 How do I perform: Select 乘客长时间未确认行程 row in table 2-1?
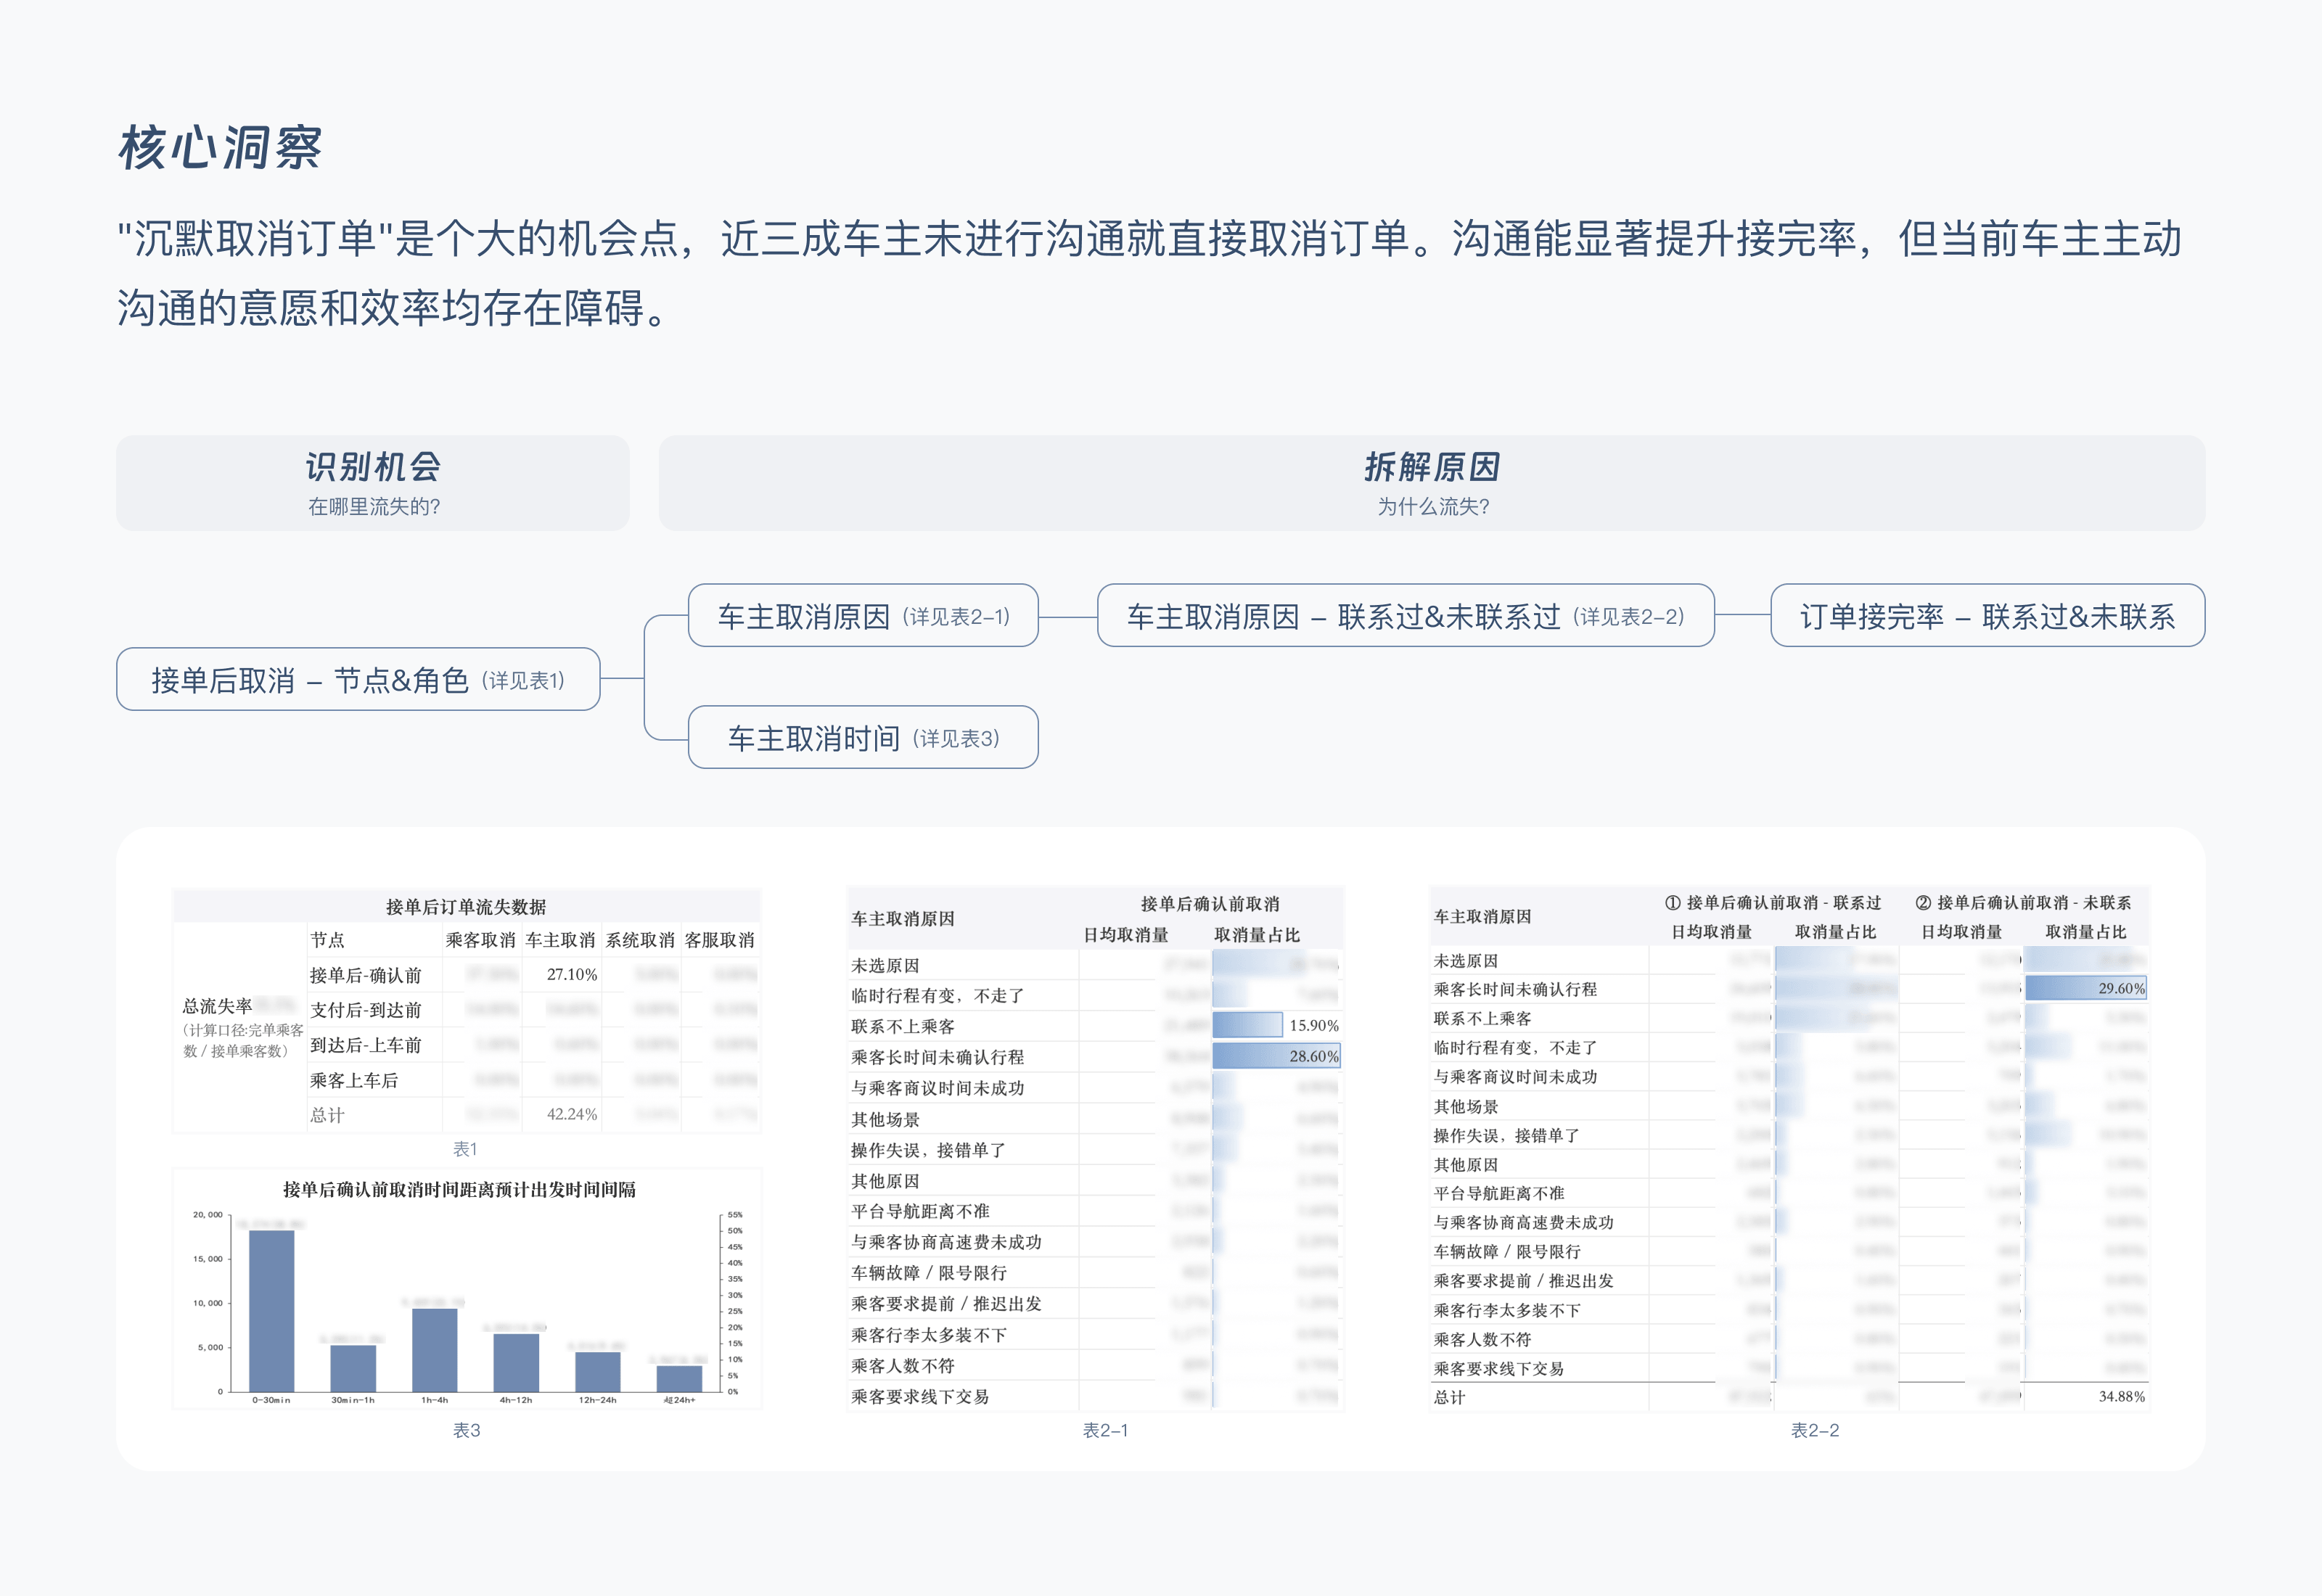[1095, 1057]
